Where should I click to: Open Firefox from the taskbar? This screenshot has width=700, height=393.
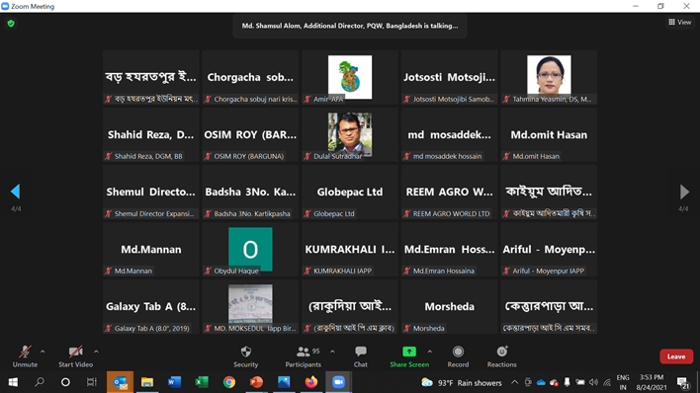point(311,382)
